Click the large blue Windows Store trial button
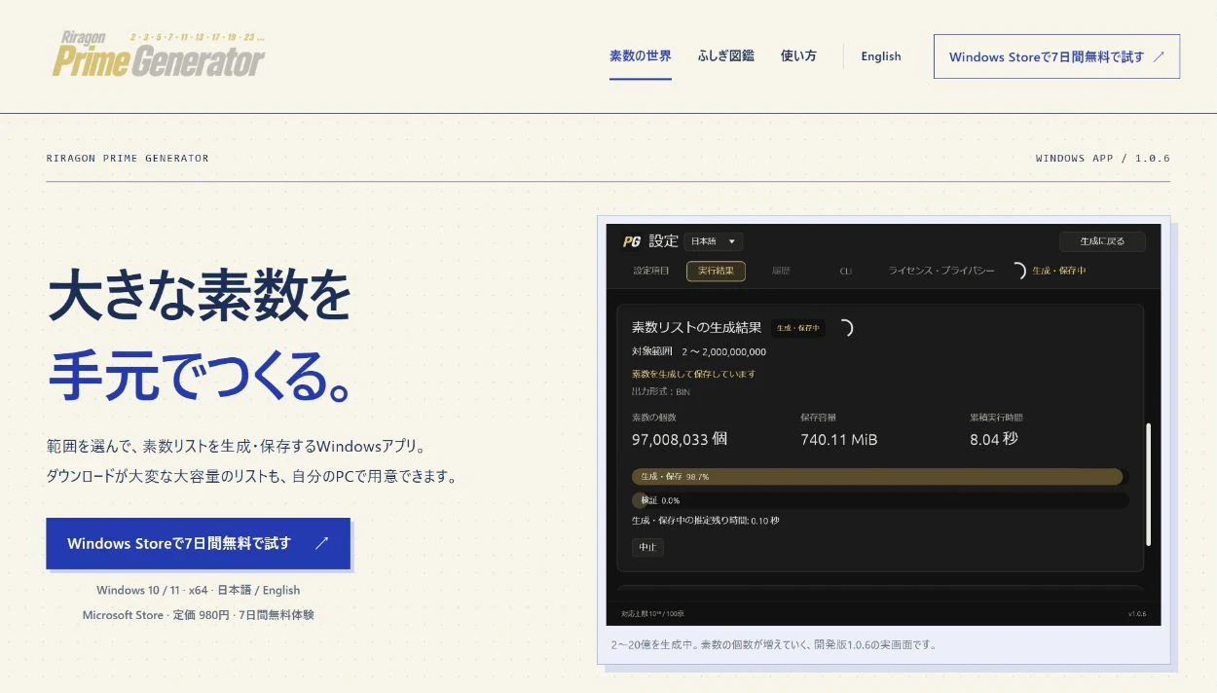This screenshot has height=693, width=1217. [198, 543]
